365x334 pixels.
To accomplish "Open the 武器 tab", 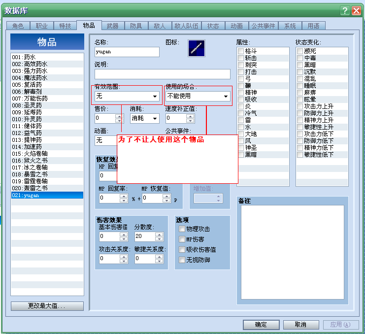I will (x=113, y=26).
